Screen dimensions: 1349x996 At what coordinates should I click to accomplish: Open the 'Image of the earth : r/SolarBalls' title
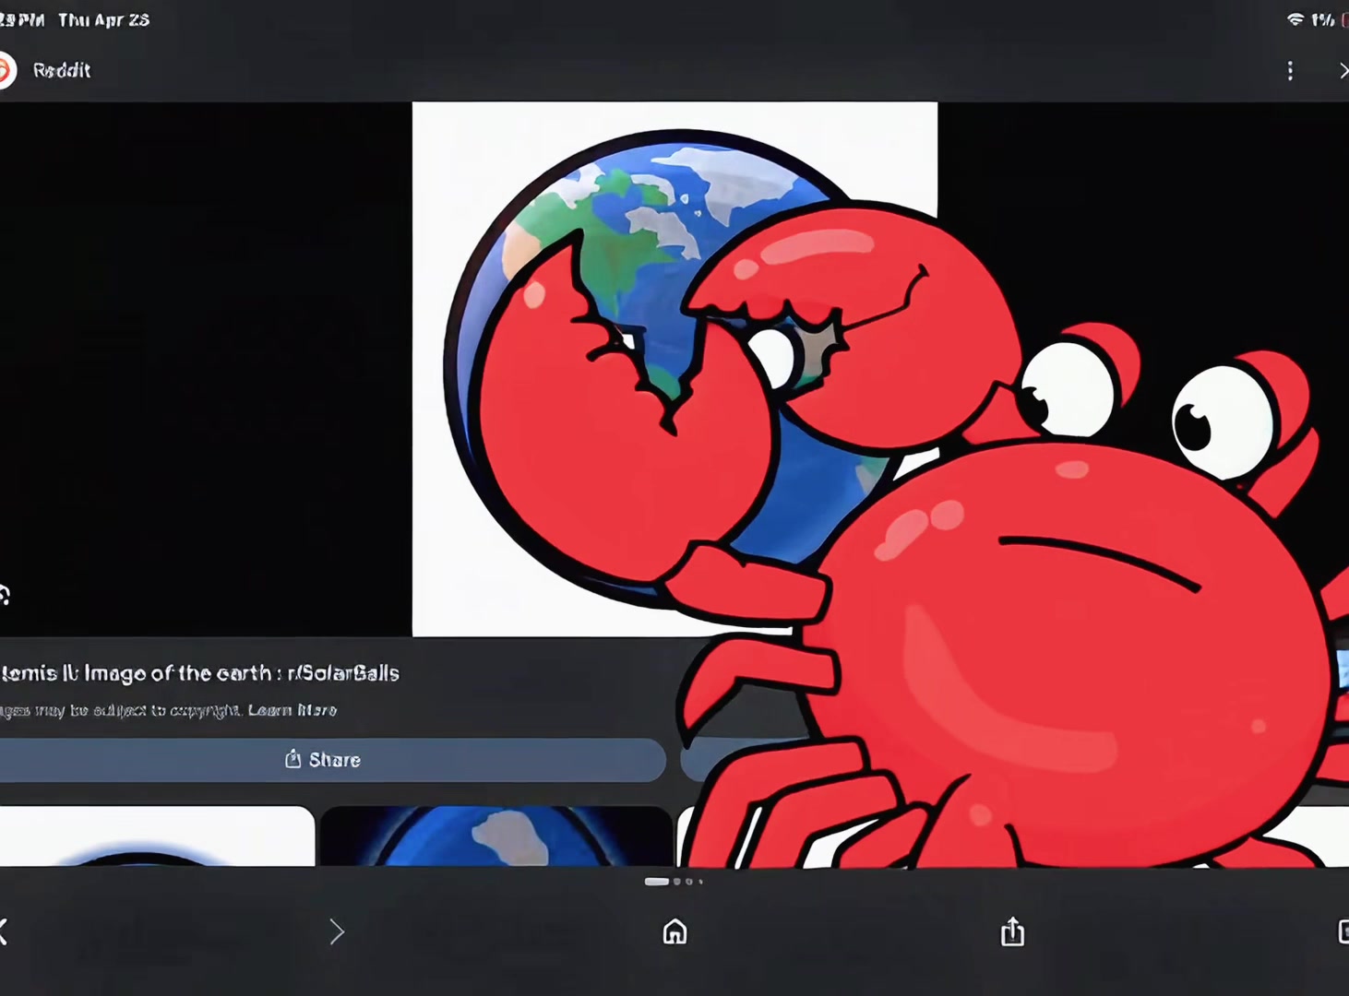pos(242,673)
